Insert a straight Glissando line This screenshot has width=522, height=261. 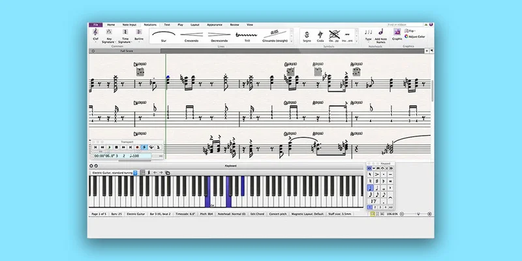pyautogui.click(x=275, y=36)
